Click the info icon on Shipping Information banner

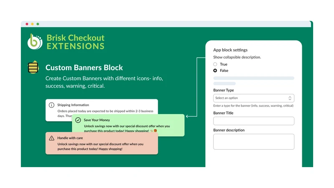[x=51, y=105]
